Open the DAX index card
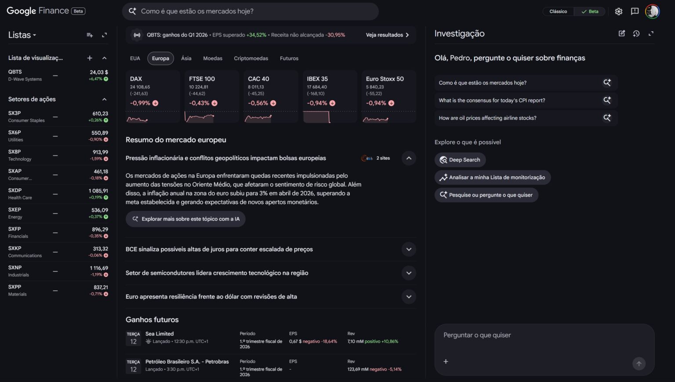The image size is (675, 382). pyautogui.click(x=152, y=96)
